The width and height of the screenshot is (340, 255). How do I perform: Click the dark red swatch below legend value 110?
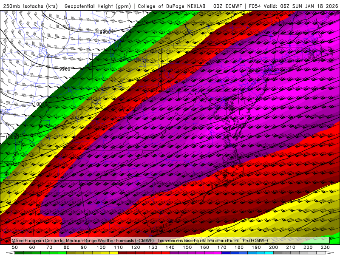[122, 252]
